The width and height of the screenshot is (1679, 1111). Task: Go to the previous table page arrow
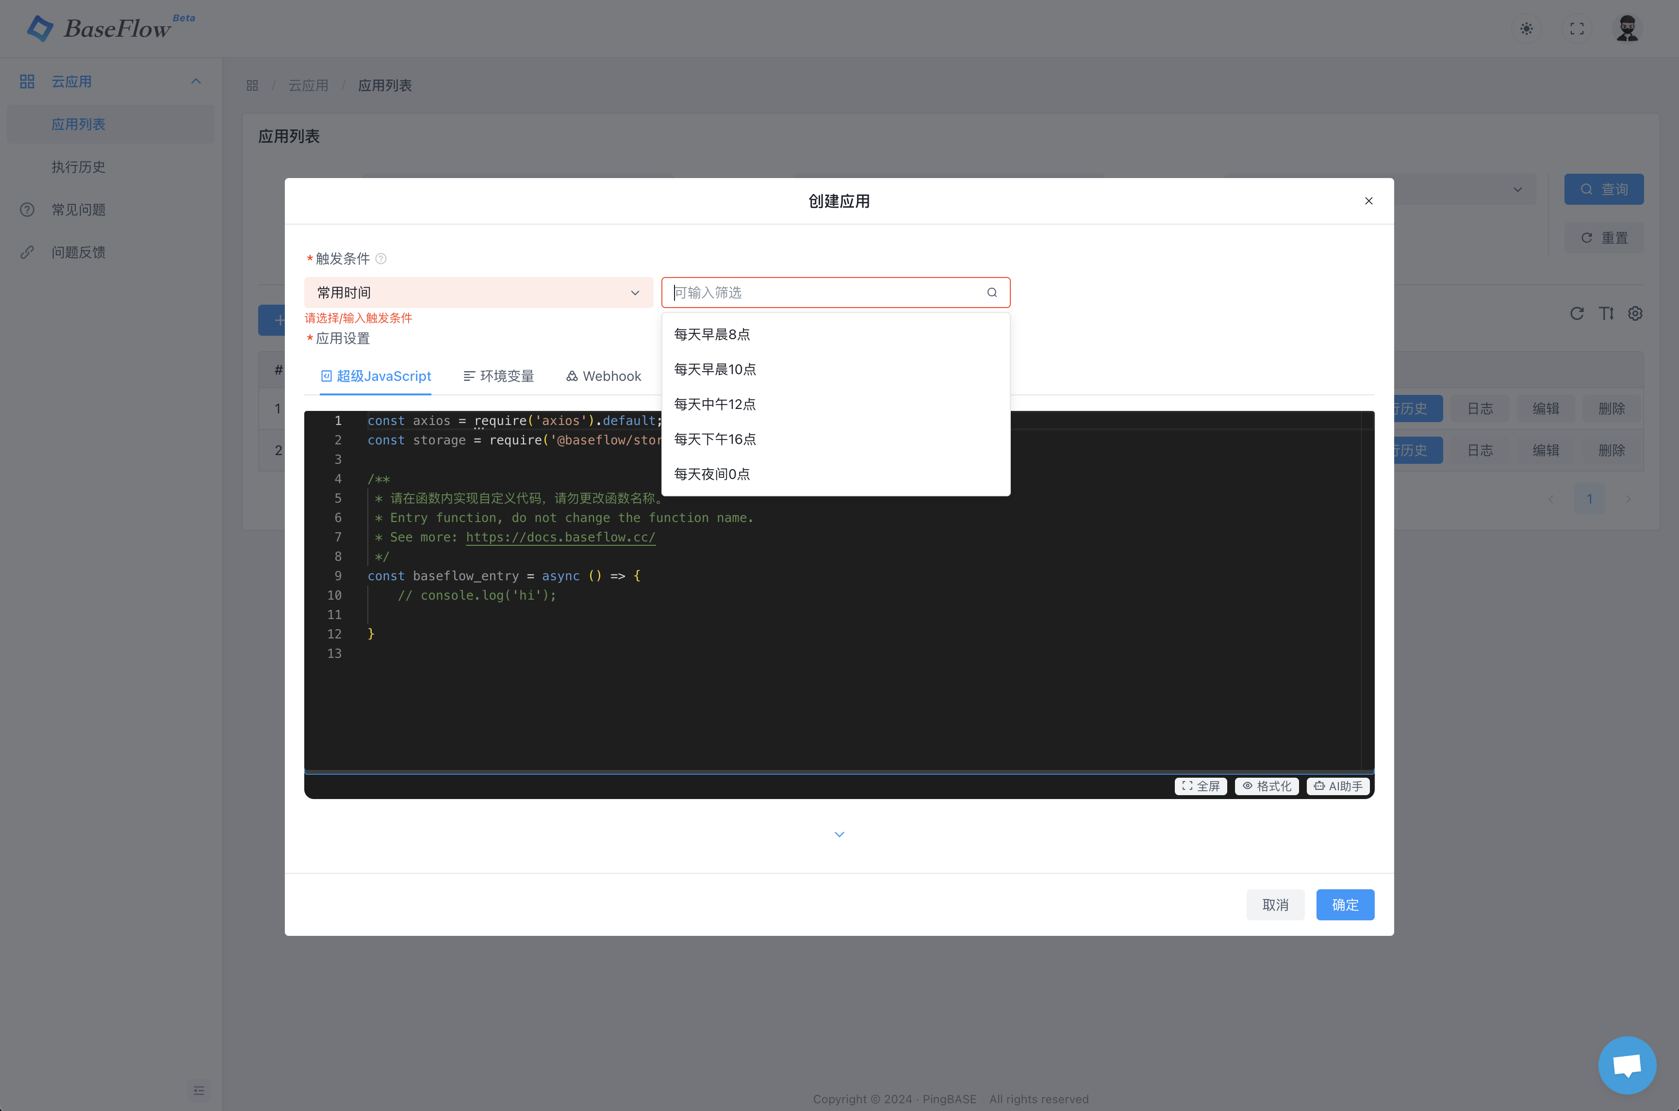click(x=1551, y=500)
